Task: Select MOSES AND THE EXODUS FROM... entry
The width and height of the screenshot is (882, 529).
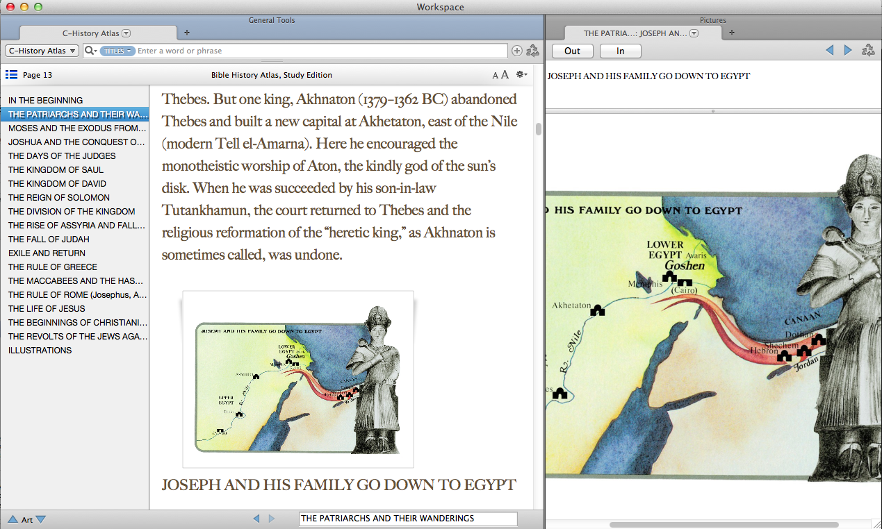Action: tap(75, 128)
